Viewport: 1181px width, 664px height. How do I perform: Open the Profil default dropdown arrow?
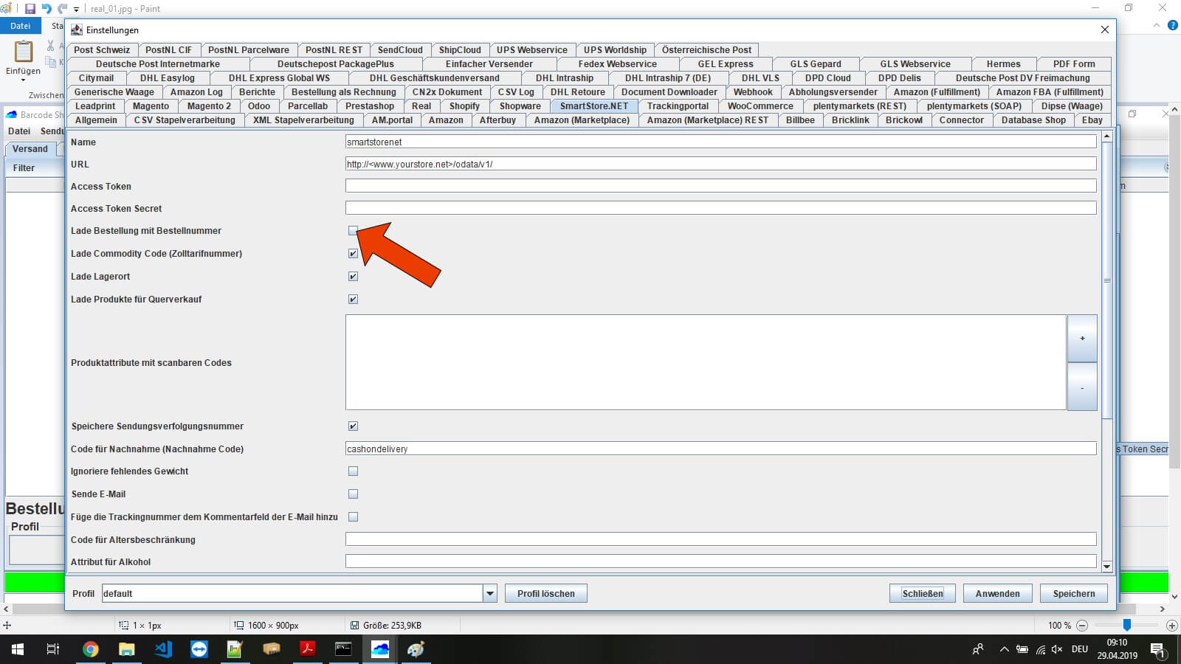(x=489, y=593)
